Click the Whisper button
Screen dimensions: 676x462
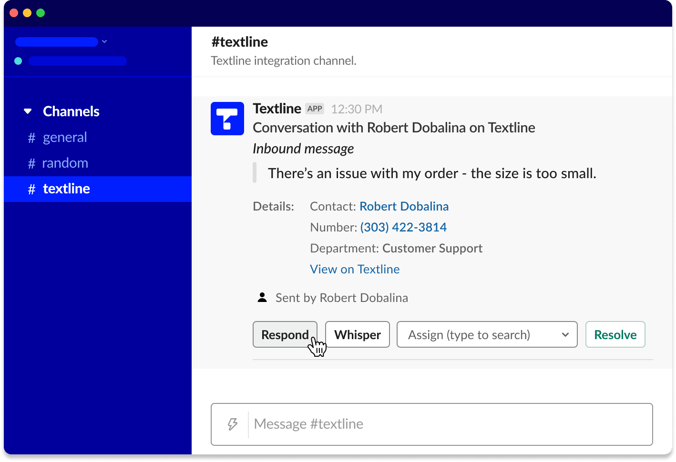[358, 334]
